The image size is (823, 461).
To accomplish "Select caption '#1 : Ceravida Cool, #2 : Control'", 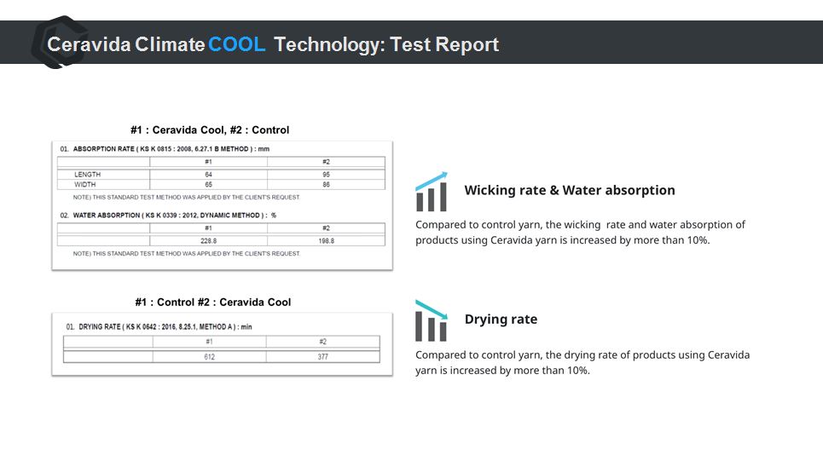I will [210, 130].
